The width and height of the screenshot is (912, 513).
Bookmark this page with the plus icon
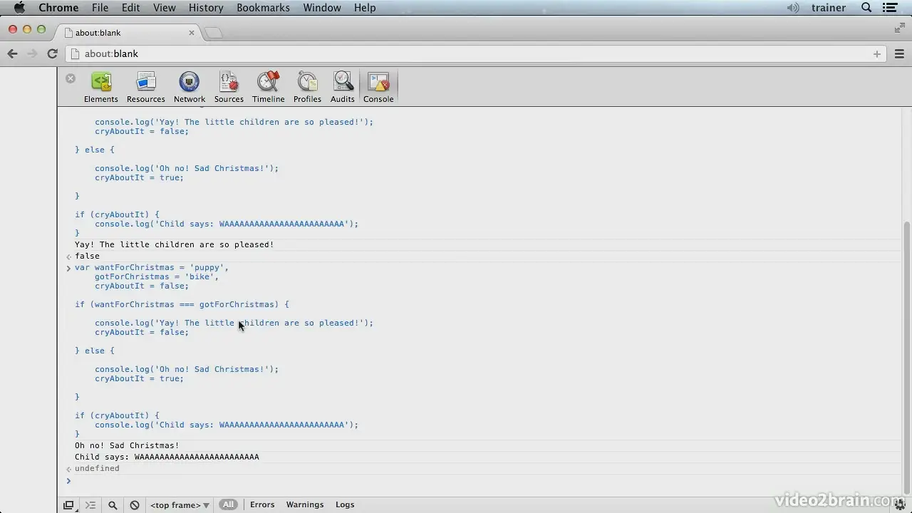point(877,53)
